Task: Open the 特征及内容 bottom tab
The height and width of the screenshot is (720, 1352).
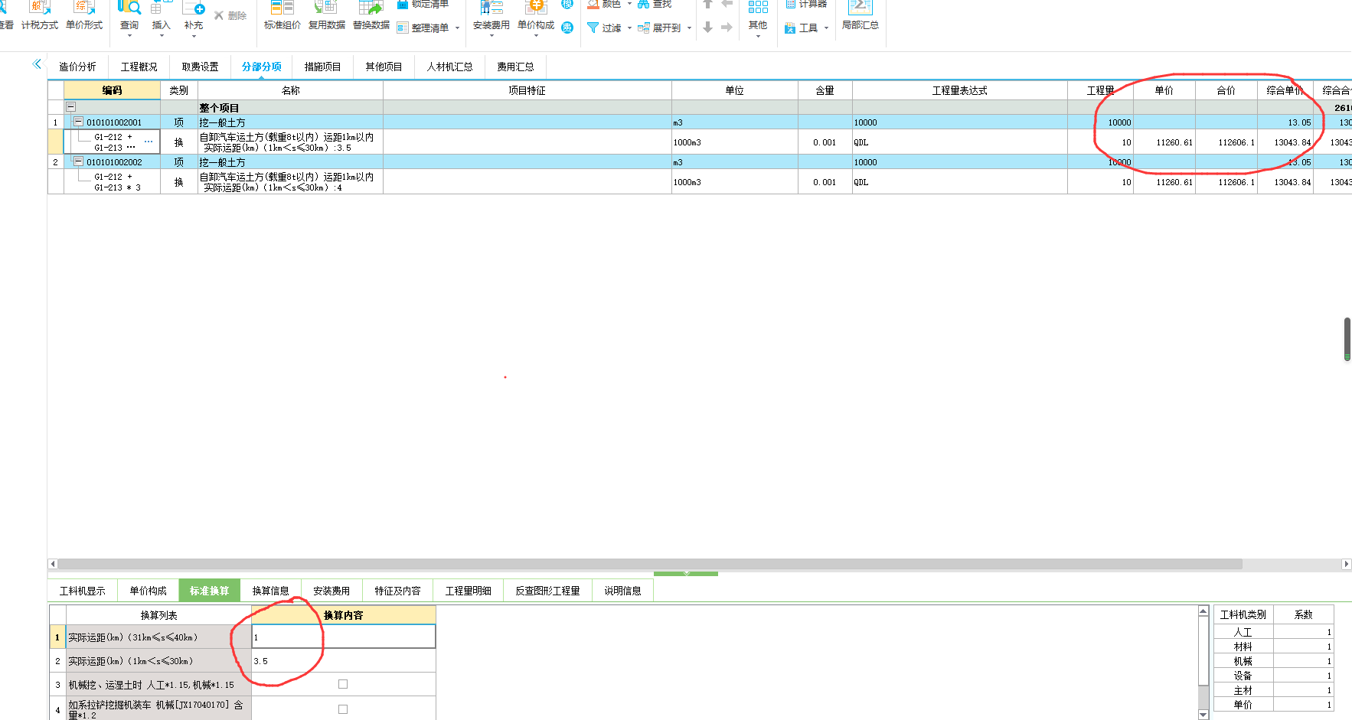Action: point(397,591)
